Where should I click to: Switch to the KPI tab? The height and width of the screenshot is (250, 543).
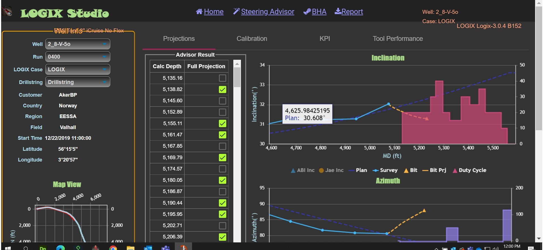[325, 39]
